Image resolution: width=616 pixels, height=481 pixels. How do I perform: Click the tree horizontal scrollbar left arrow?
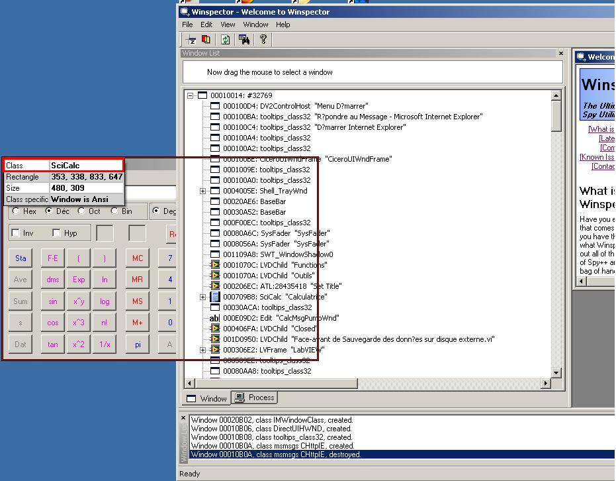point(190,383)
